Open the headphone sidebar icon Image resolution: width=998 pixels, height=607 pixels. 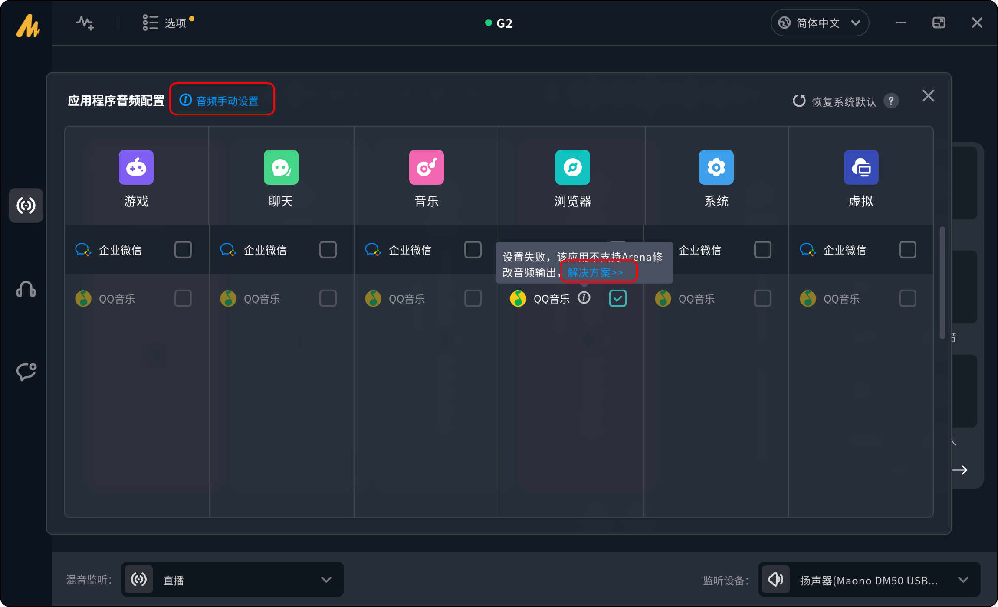pyautogui.click(x=26, y=289)
